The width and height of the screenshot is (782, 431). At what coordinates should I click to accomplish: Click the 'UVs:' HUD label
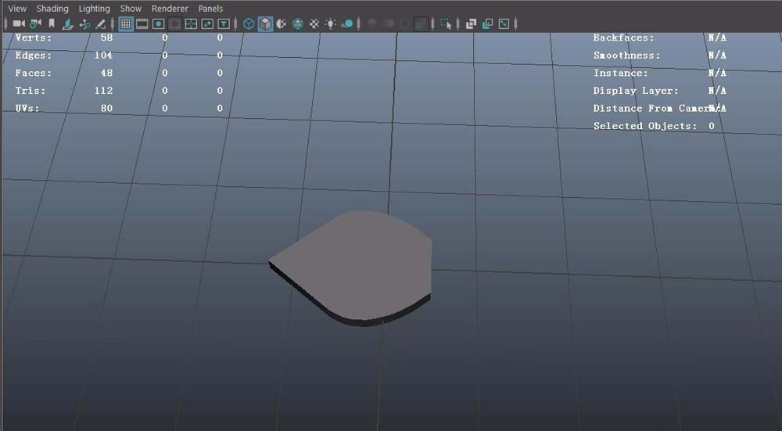coord(27,108)
